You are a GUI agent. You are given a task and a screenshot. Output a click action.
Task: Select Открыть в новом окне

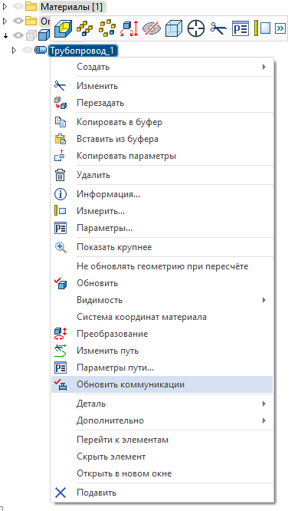point(162,474)
